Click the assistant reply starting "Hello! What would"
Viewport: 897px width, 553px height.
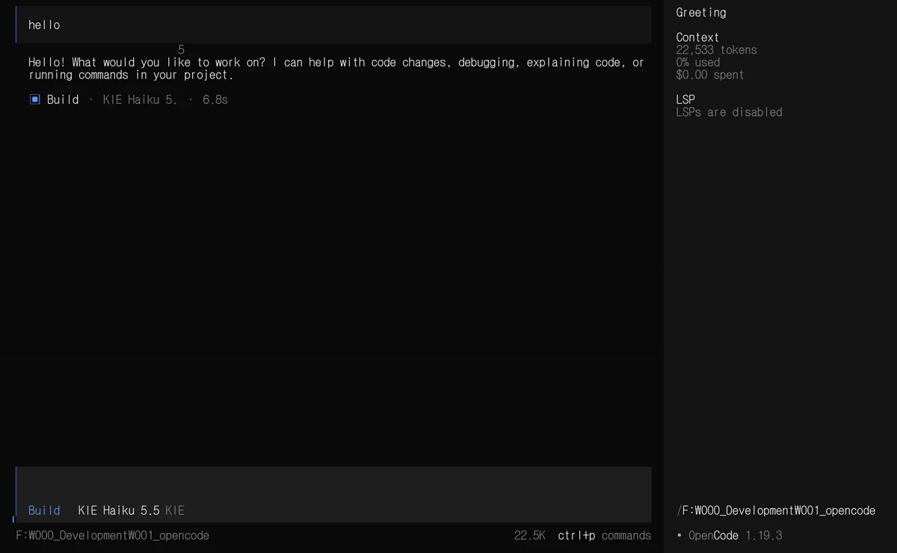(336, 69)
